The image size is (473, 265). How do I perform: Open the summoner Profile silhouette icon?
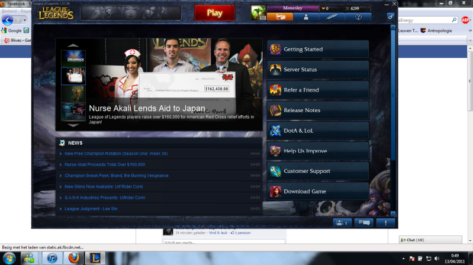305,17
